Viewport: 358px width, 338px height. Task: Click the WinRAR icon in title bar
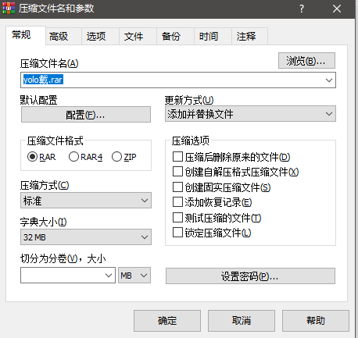click(x=9, y=9)
